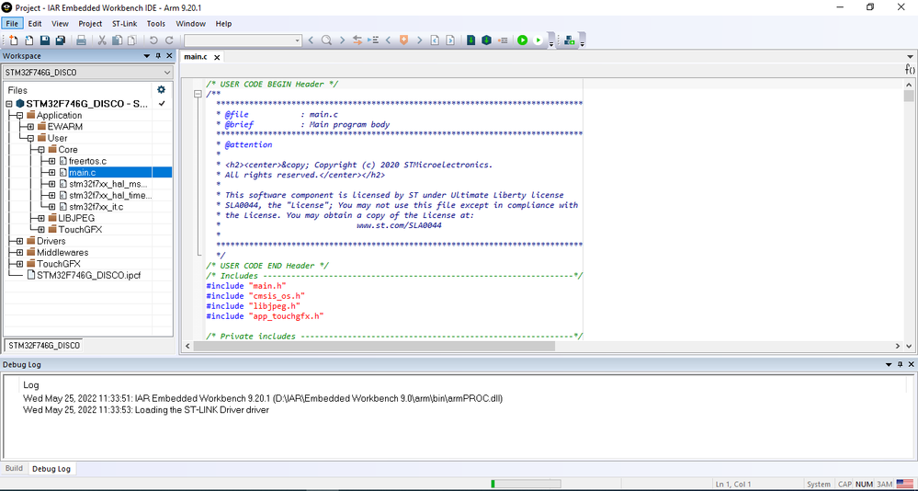This screenshot has height=491, width=918.
Task: Open the Edit menu
Action: [35, 23]
